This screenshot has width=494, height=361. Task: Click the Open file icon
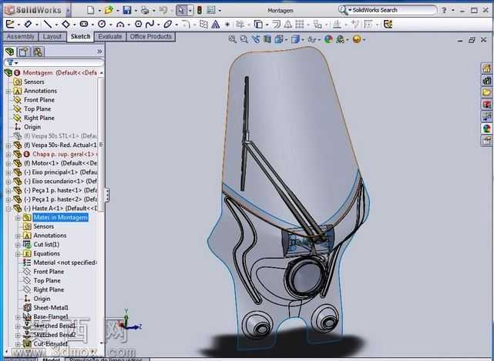pyautogui.click(x=109, y=10)
